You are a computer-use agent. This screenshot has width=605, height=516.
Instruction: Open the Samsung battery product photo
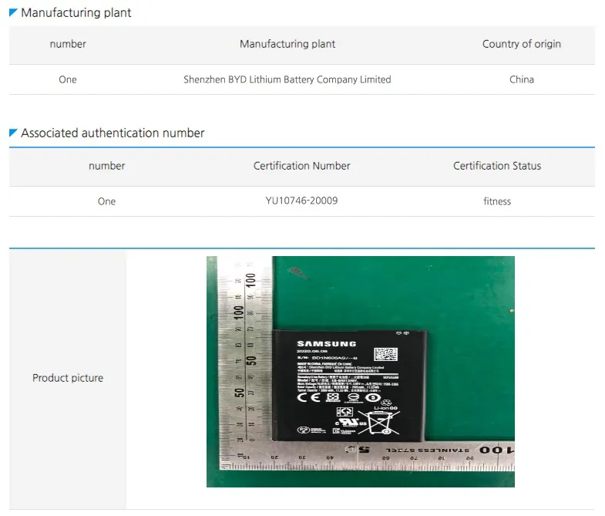[361, 372]
